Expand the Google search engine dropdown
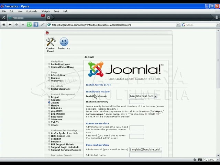This screenshot has width=220, height=165. 218,25
